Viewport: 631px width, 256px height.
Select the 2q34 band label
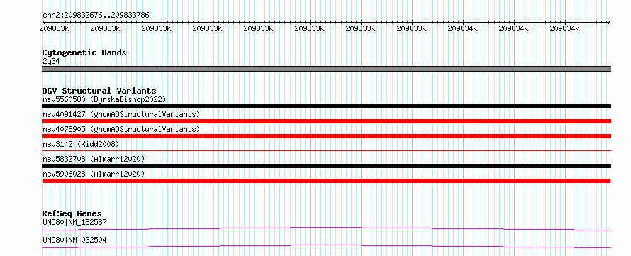point(51,62)
